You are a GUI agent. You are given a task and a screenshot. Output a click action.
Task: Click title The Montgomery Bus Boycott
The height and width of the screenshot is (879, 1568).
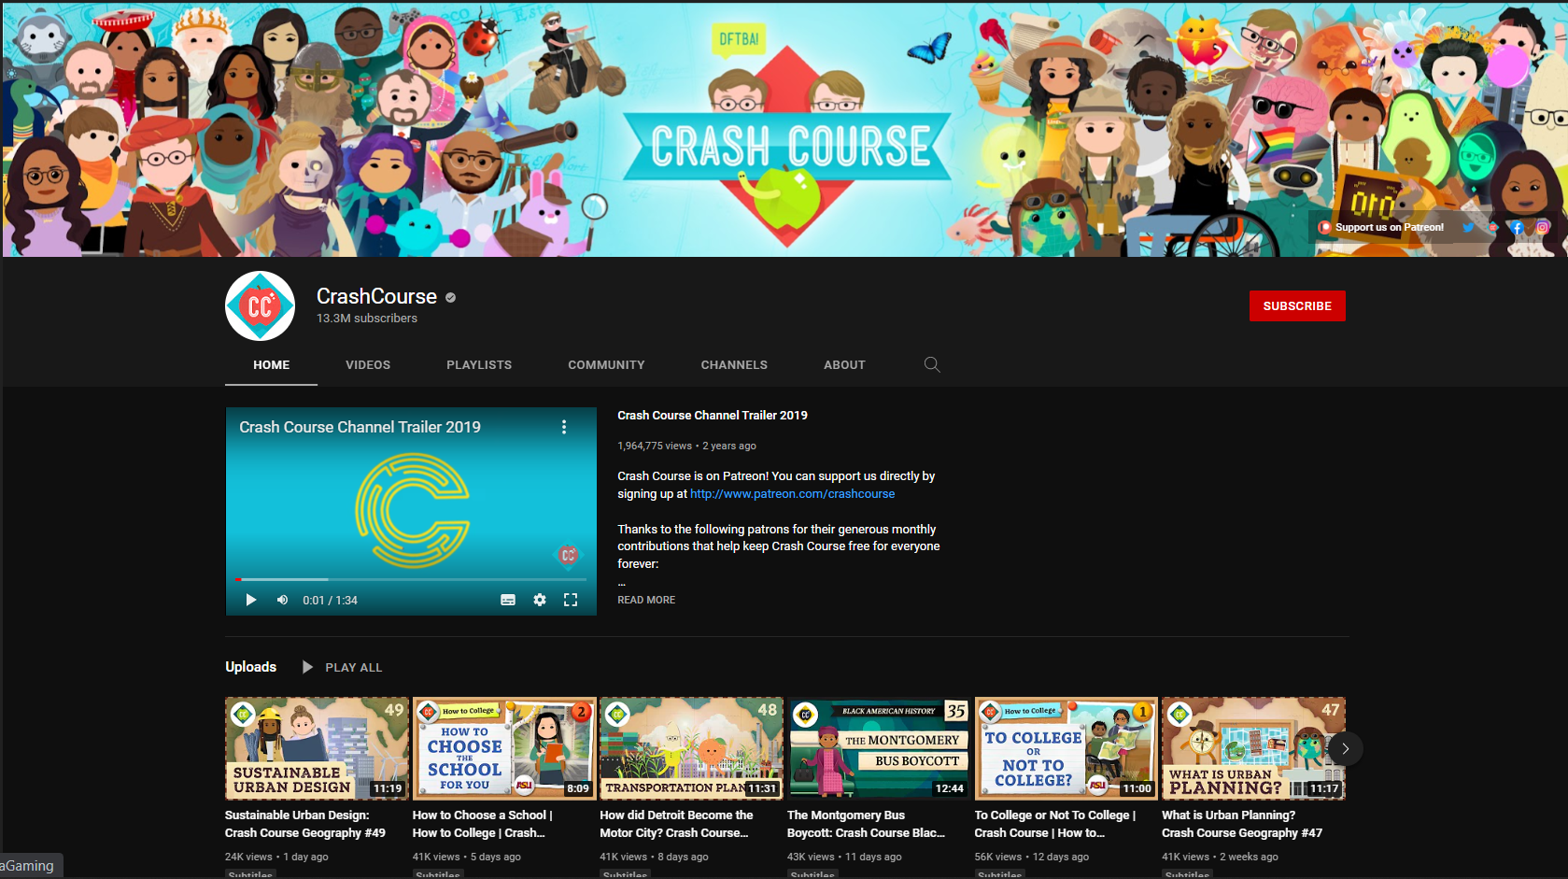[x=867, y=824]
